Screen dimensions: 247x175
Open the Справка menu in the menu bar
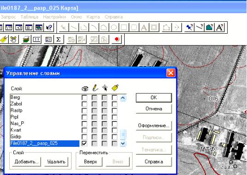(114, 17)
